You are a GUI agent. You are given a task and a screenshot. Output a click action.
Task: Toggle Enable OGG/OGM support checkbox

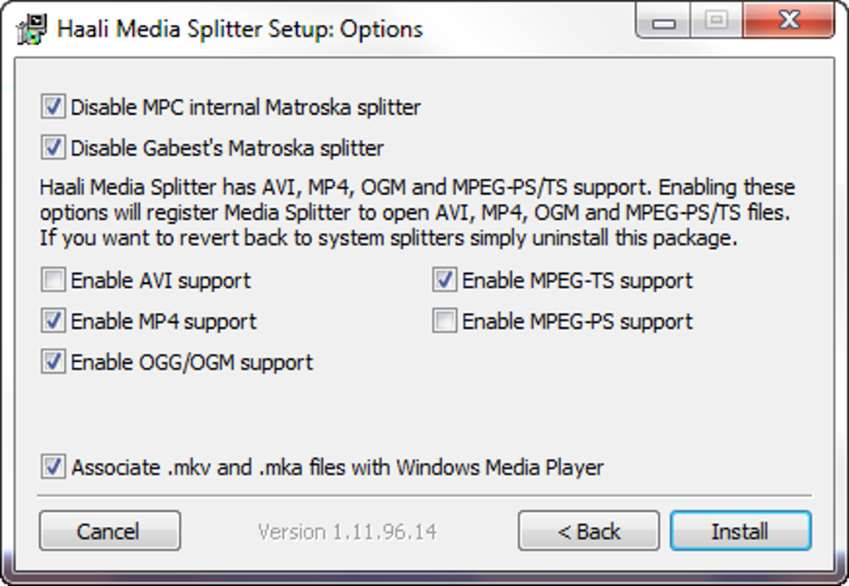point(53,362)
